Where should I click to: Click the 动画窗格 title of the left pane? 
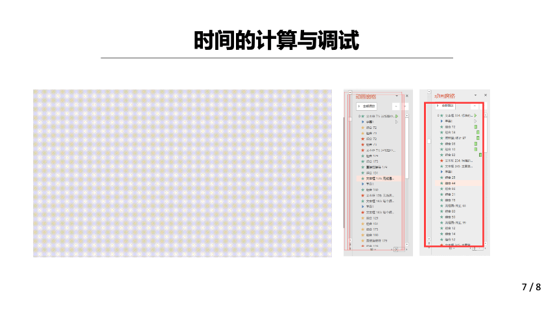point(366,97)
